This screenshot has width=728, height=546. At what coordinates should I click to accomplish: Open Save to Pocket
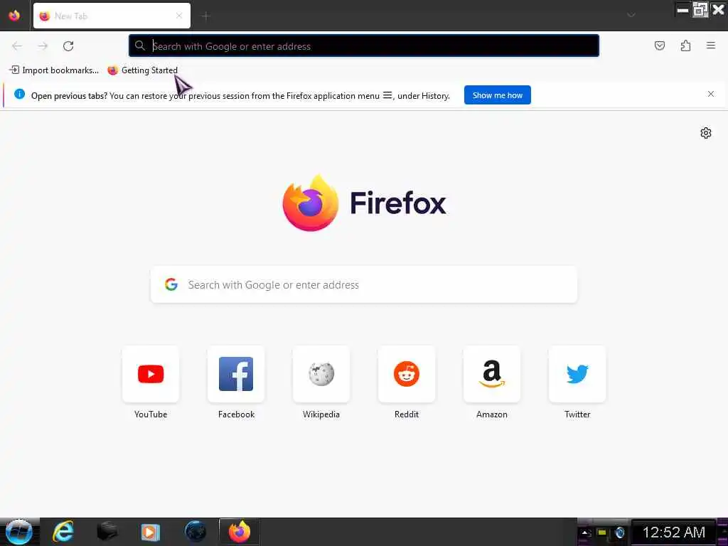tap(659, 45)
